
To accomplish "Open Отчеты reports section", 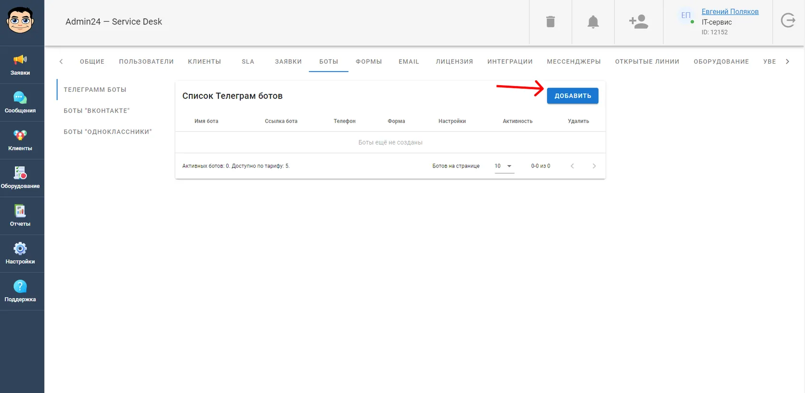I will [20, 216].
